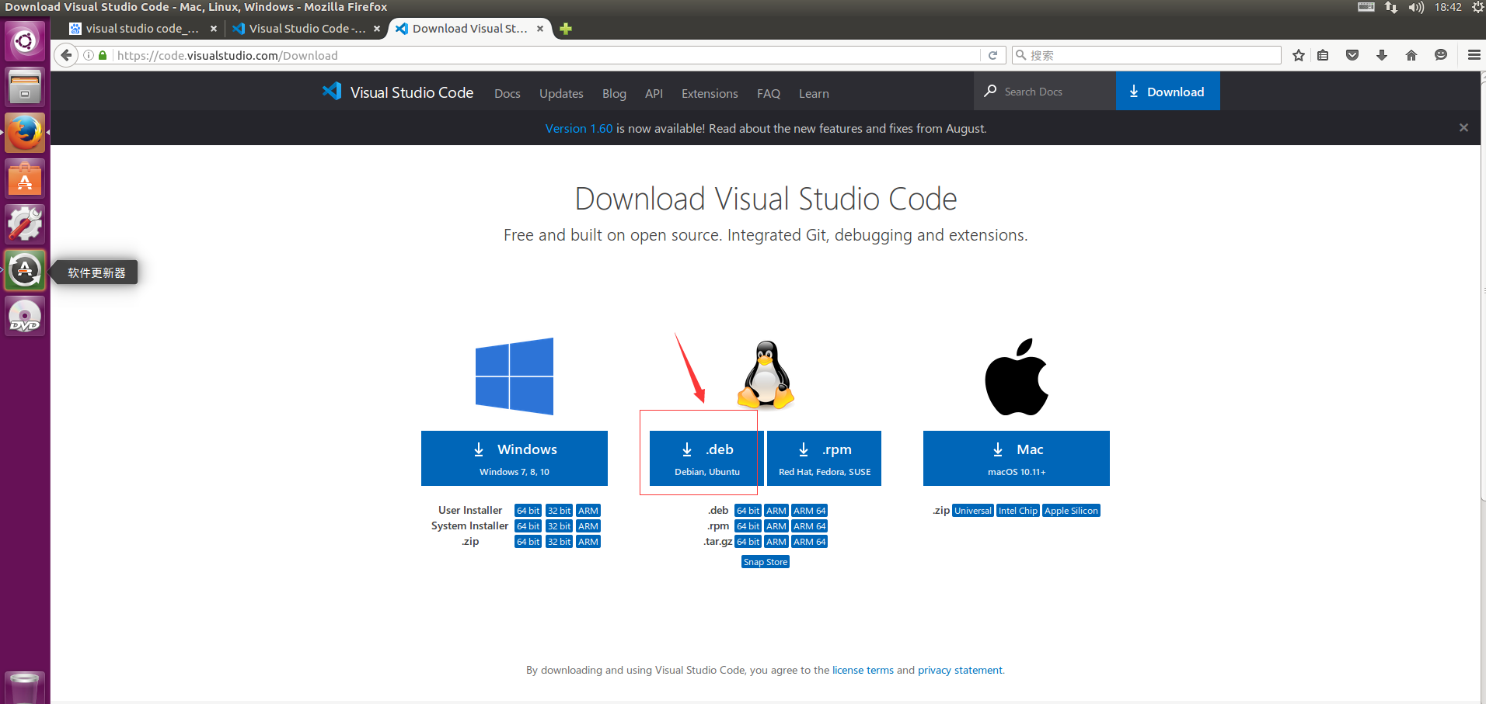The height and width of the screenshot is (704, 1486).
Task: Download the .deb Debian, Ubuntu package
Action: click(x=706, y=458)
